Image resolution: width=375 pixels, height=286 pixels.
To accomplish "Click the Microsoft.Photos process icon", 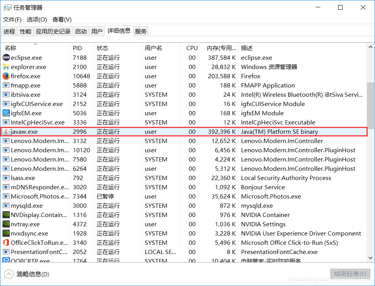I will (6, 196).
